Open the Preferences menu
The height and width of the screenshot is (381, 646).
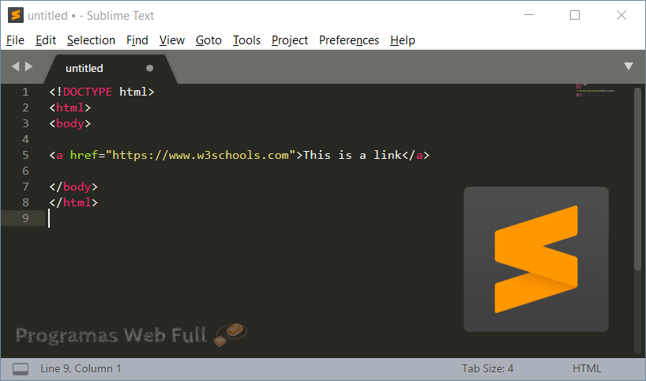pos(349,40)
